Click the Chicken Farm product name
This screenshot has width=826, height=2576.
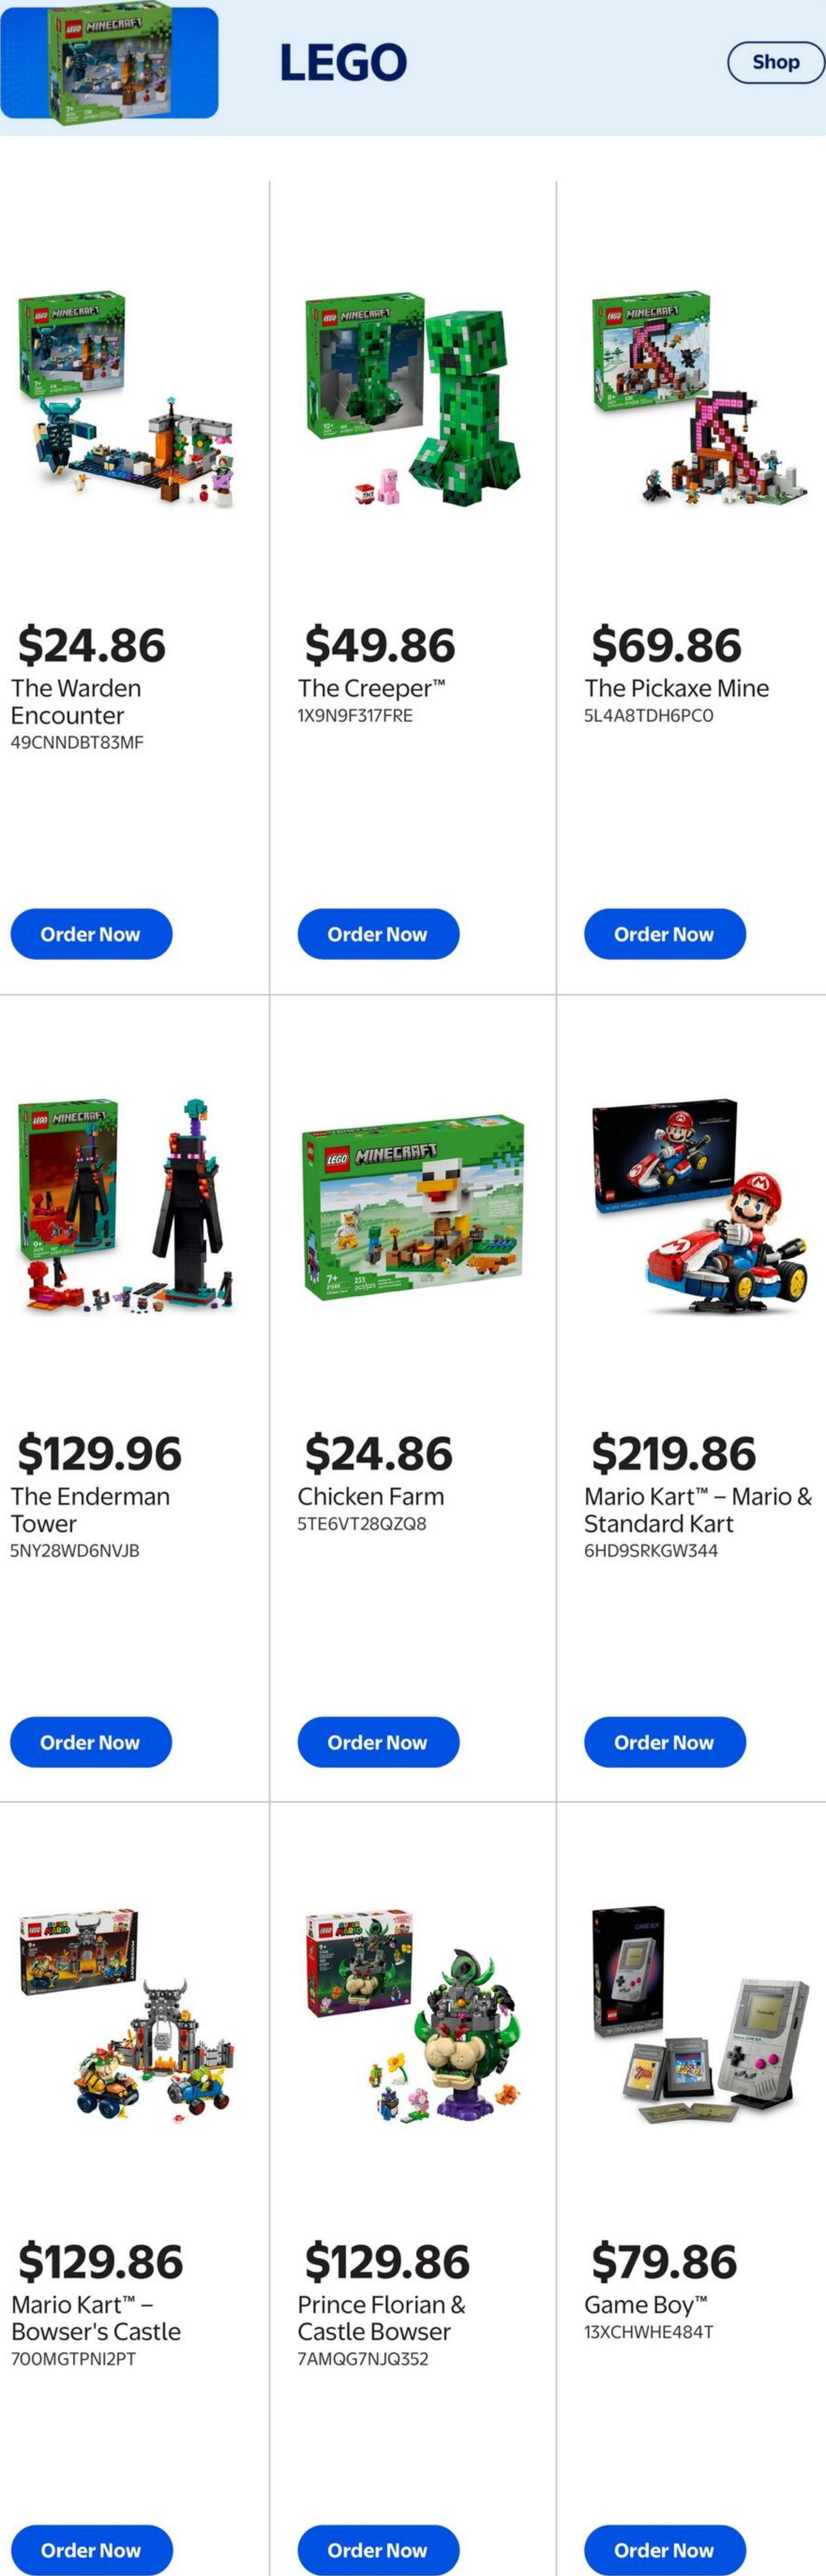[x=370, y=1496]
